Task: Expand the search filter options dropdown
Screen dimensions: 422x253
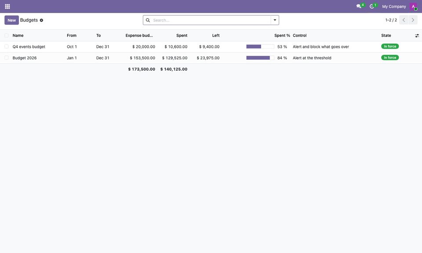Action: [275, 20]
